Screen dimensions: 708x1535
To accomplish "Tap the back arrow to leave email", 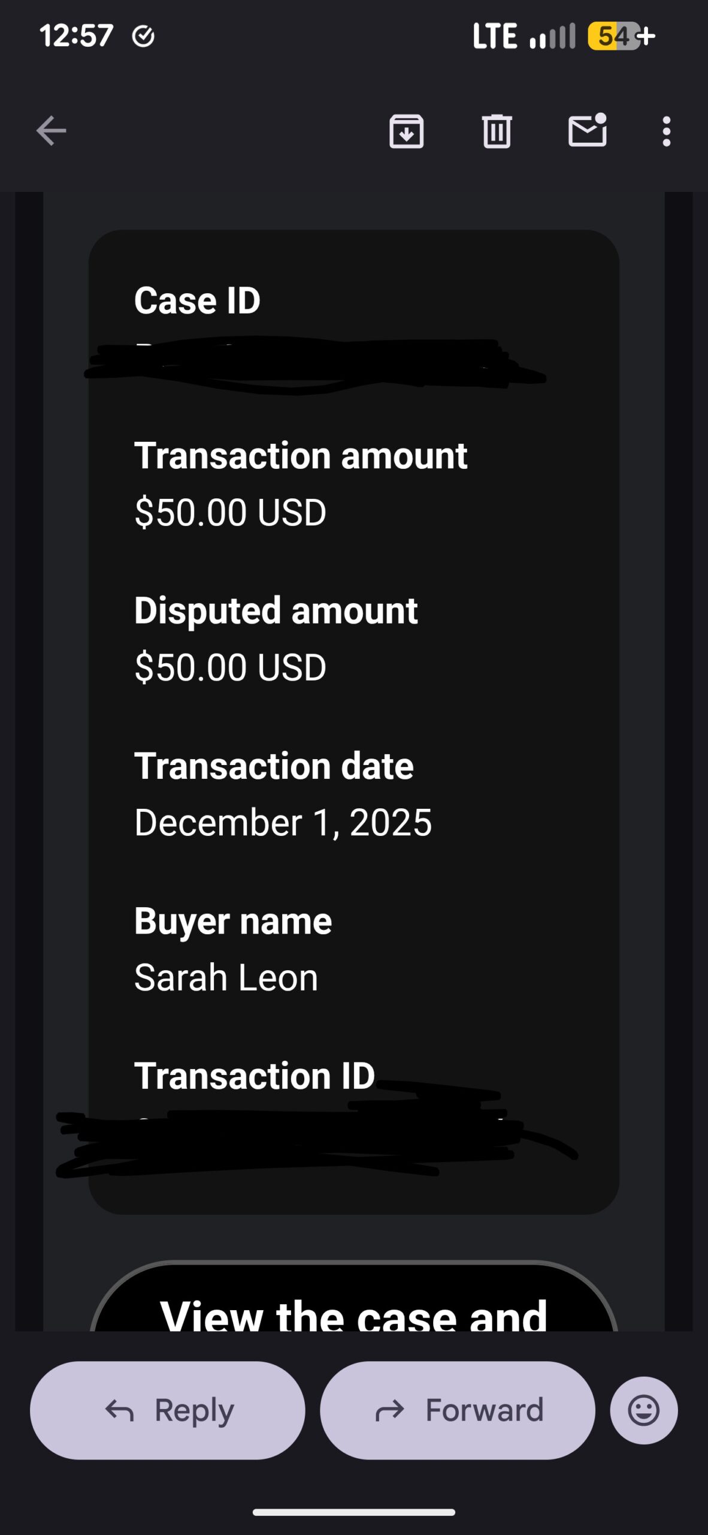I will [51, 131].
